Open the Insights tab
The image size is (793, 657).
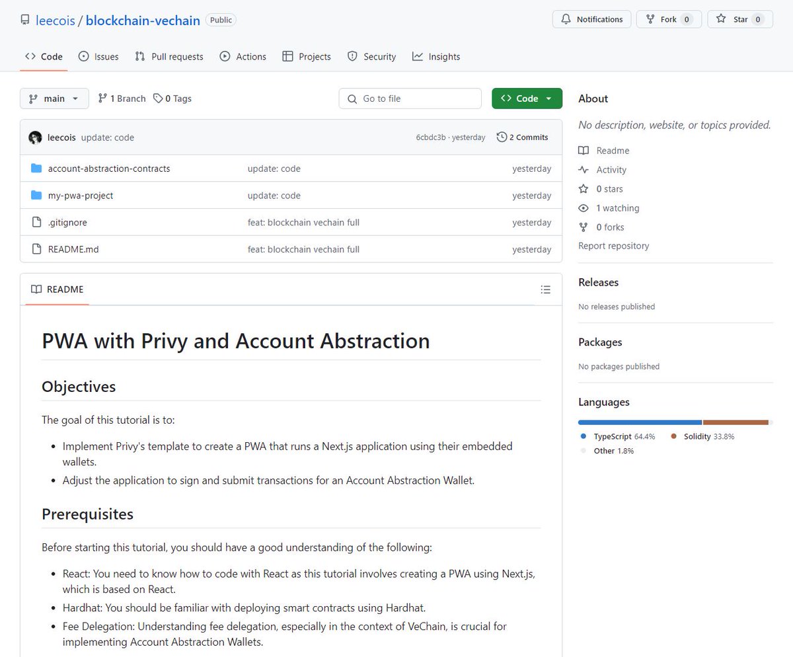436,57
